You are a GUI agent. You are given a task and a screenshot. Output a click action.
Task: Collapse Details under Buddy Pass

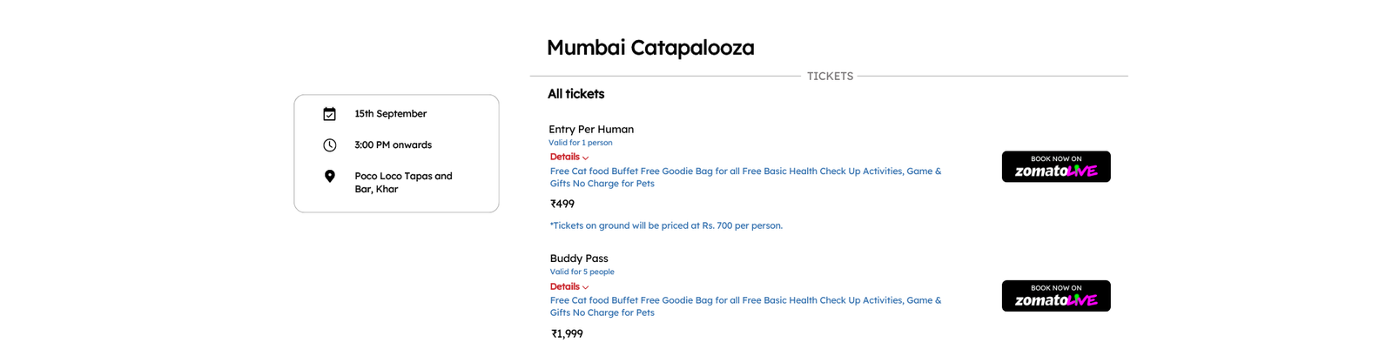565,286
